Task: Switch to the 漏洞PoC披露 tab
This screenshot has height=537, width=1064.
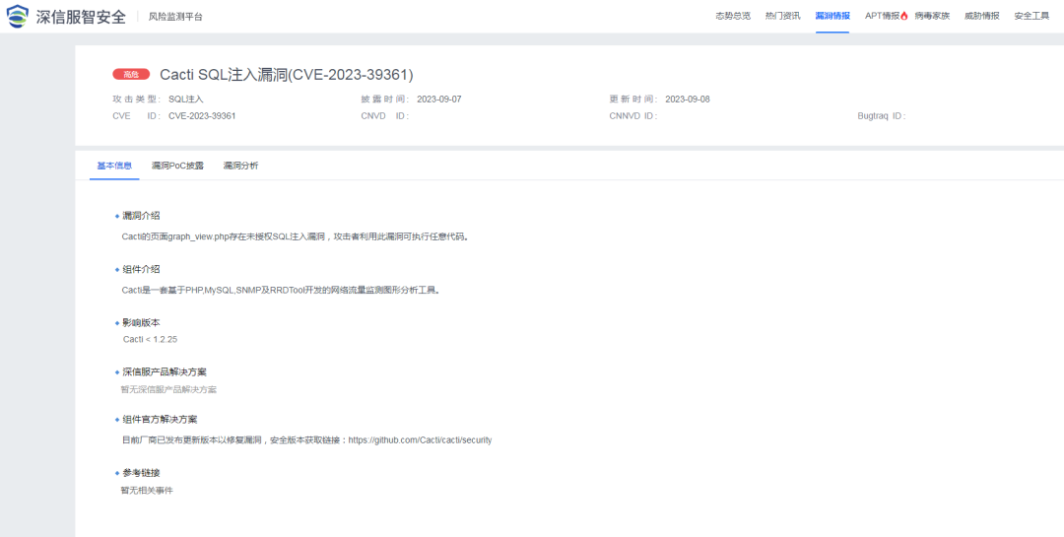Action: (177, 166)
